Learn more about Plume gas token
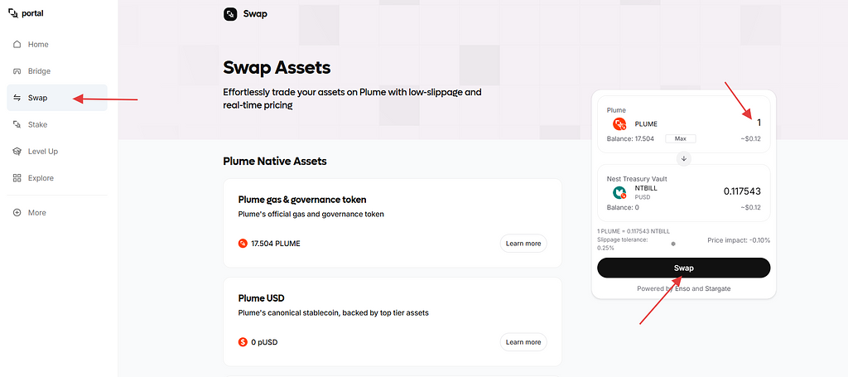Image resolution: width=848 pixels, height=377 pixels. [x=523, y=244]
